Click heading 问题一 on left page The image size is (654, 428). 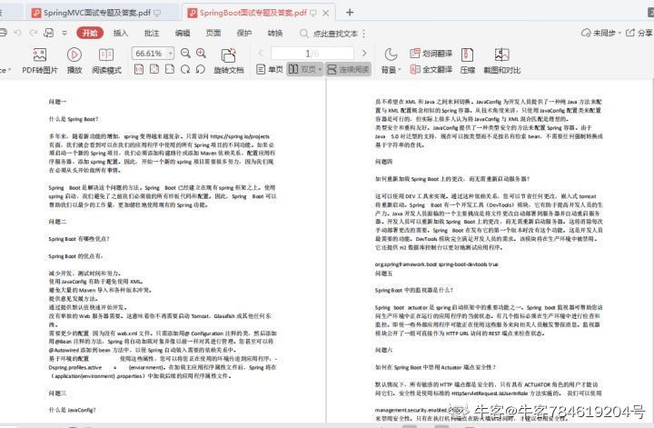point(57,102)
